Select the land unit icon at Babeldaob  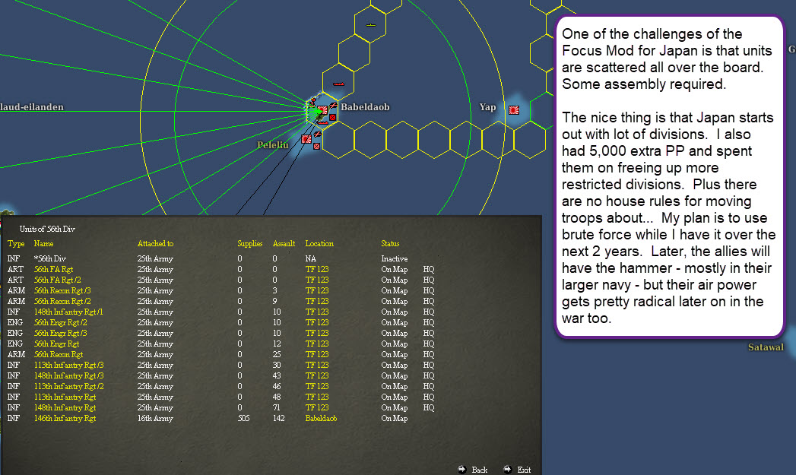pyautogui.click(x=332, y=117)
